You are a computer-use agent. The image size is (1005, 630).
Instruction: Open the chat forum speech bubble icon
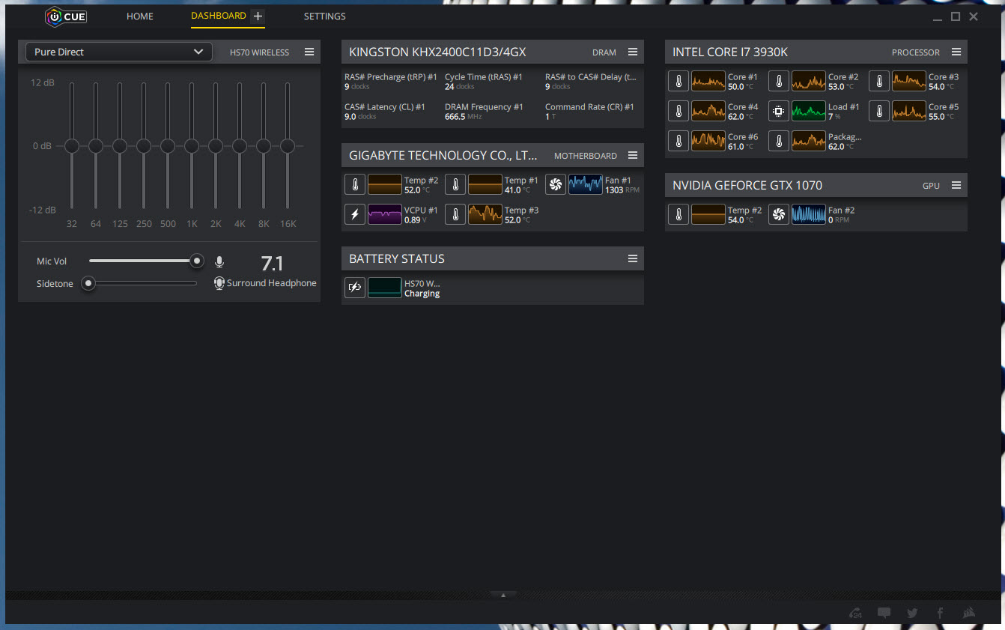(884, 613)
